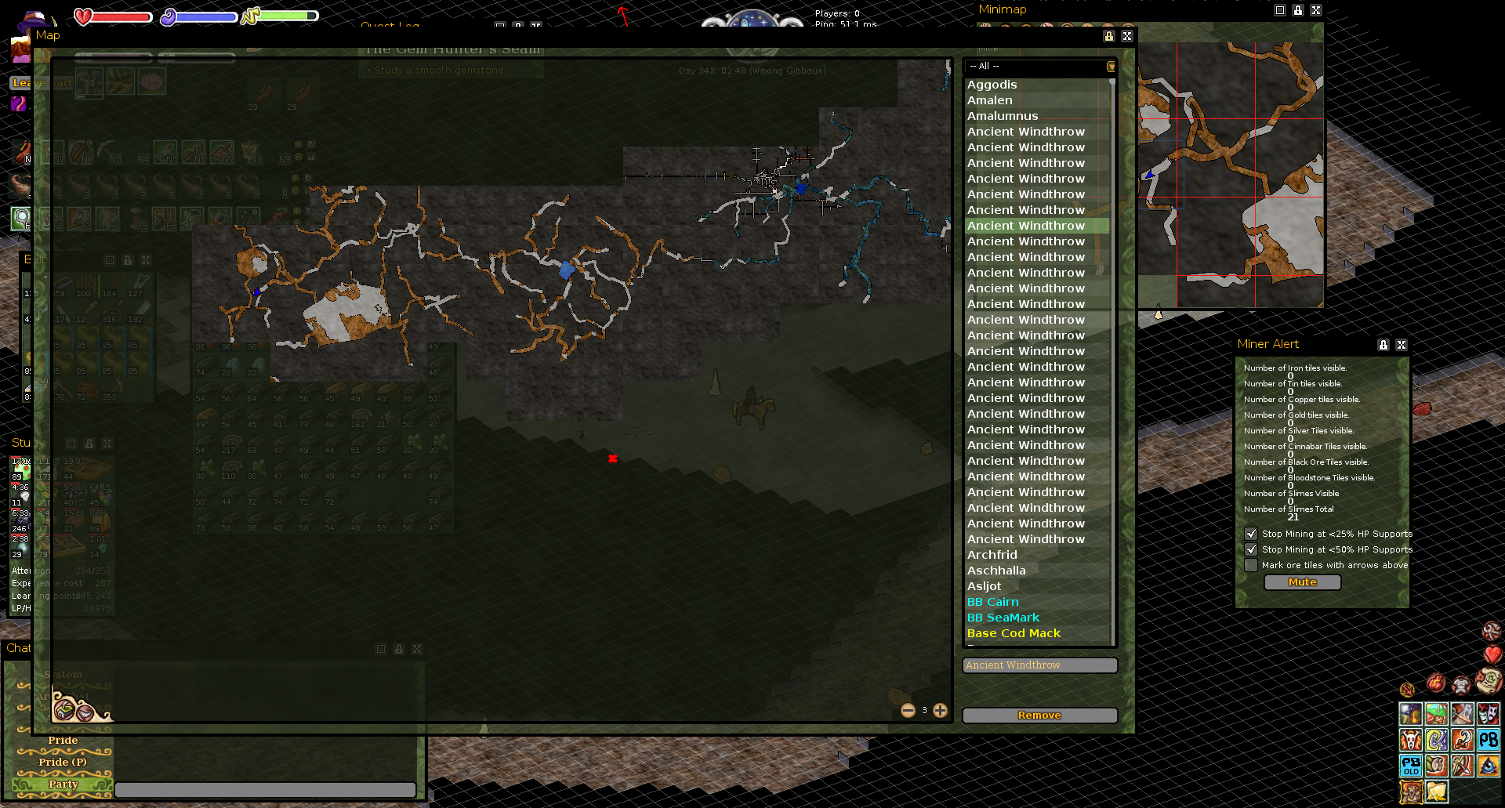The width and height of the screenshot is (1505, 808).
Task: Select the purple swirl magic icon
Action: tap(1437, 740)
